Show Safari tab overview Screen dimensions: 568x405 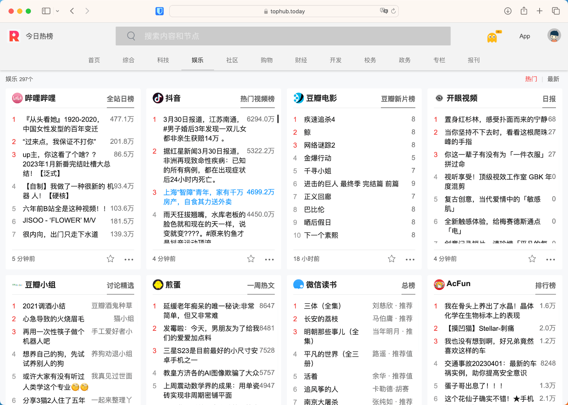[x=556, y=11]
